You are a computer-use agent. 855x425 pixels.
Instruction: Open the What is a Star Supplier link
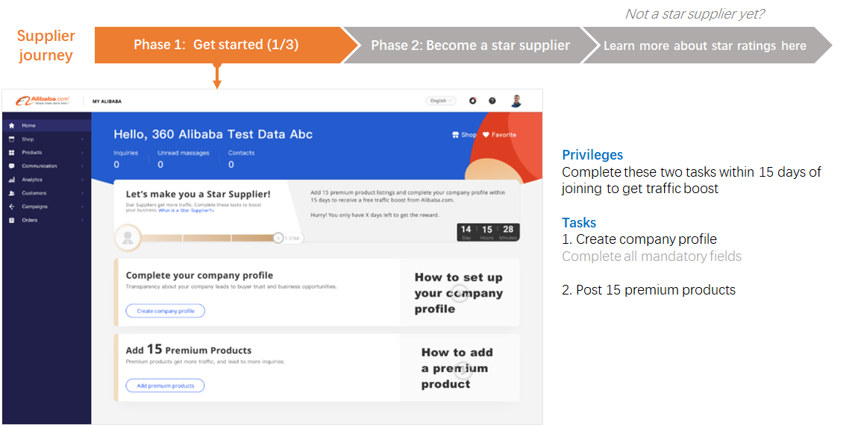[187, 210]
